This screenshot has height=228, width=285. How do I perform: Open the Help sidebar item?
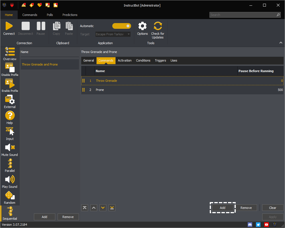10,117
